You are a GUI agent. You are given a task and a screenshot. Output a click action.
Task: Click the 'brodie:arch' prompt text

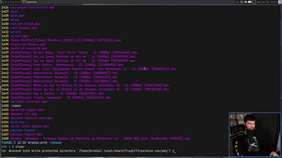point(37,143)
